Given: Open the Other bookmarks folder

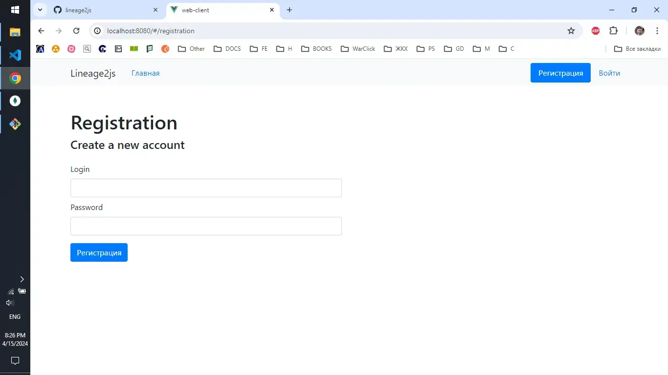Looking at the screenshot, I should click(x=192, y=49).
